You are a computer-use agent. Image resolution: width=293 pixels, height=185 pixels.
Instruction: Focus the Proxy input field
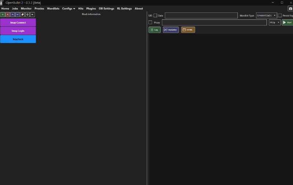point(214,22)
